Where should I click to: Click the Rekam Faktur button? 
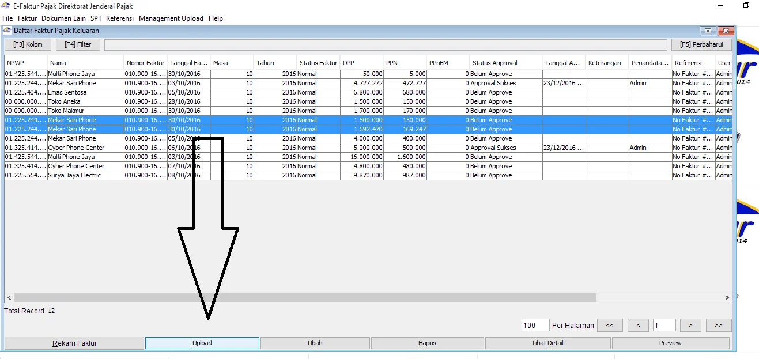click(74, 343)
